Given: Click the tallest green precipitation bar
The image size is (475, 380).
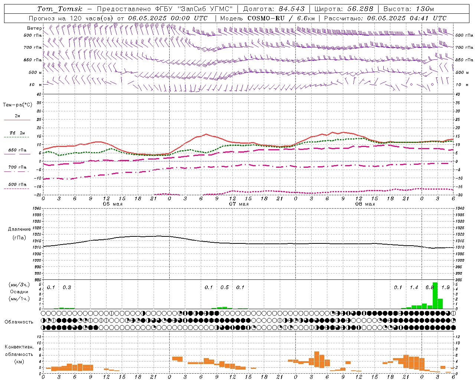Looking at the screenshot, I should (x=435, y=296).
